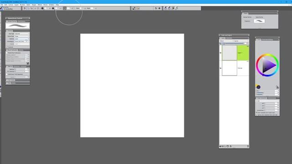
Task: Open the layer composite method dropdown
Action: click(x=226, y=41)
